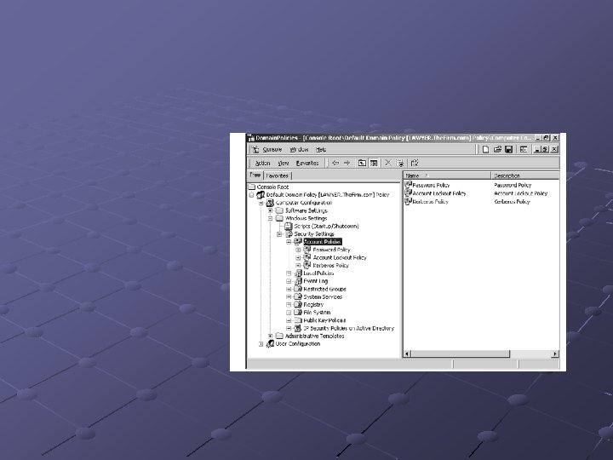Open the Help menu
This screenshot has width=613, height=460.
click(x=321, y=149)
